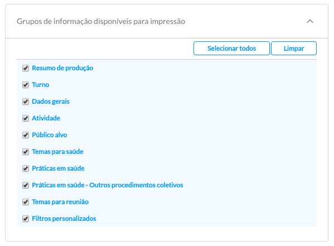Collapse the Grupos de informação panel chevron
Viewport: 334px width, 246px height.
(309, 21)
